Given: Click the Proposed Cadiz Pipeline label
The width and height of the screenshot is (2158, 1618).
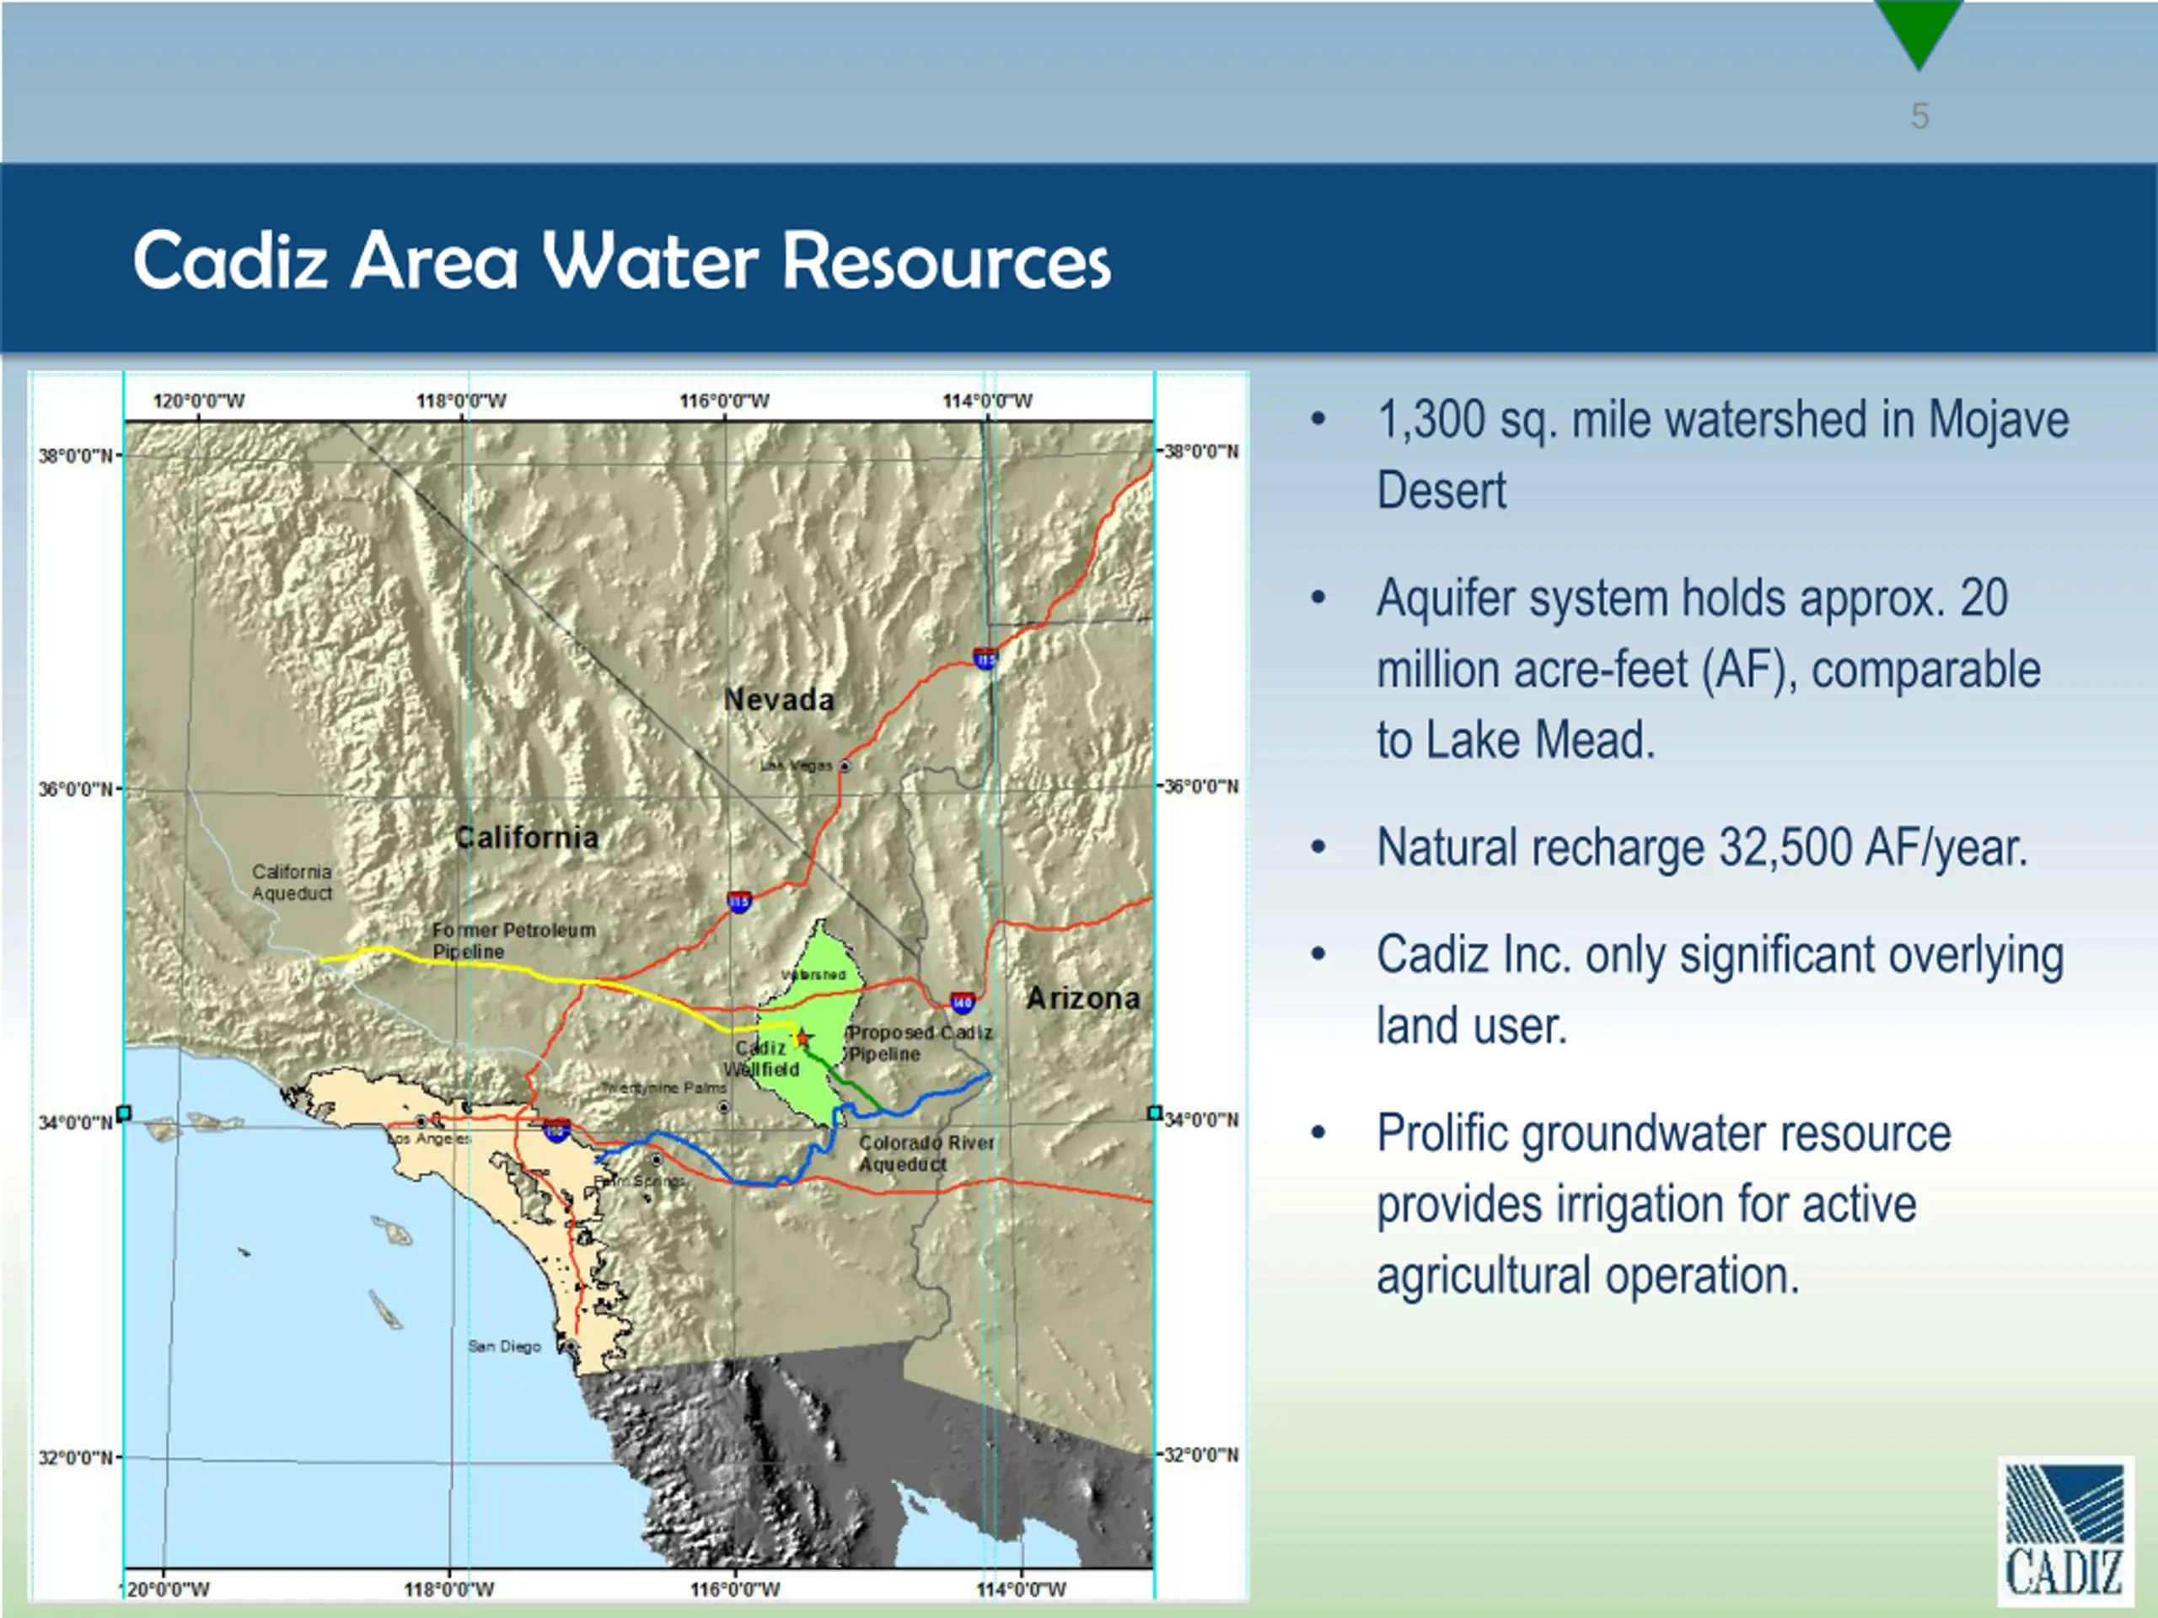Looking at the screenshot, I should (919, 1042).
